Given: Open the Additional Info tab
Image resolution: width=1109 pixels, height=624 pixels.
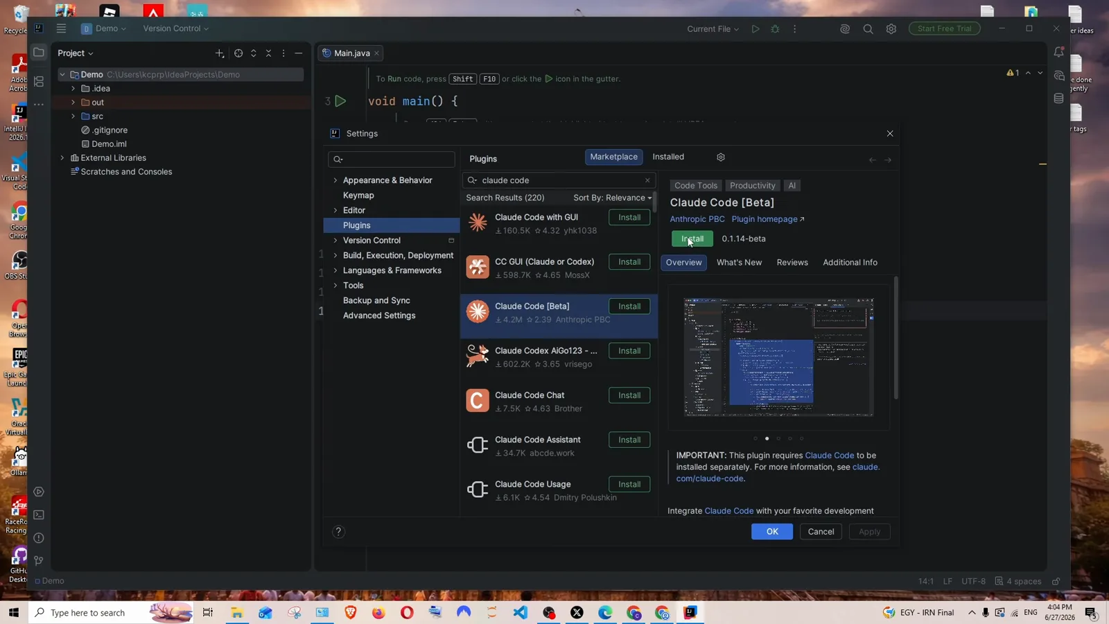Looking at the screenshot, I should pos(850,263).
